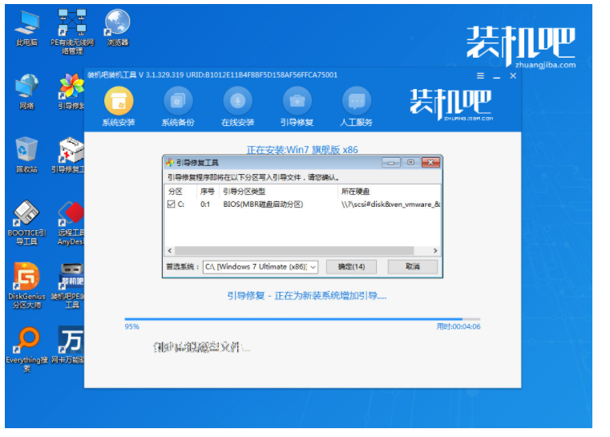Select 人工服务 in the toolbar
The image size is (610, 437).
click(x=357, y=107)
